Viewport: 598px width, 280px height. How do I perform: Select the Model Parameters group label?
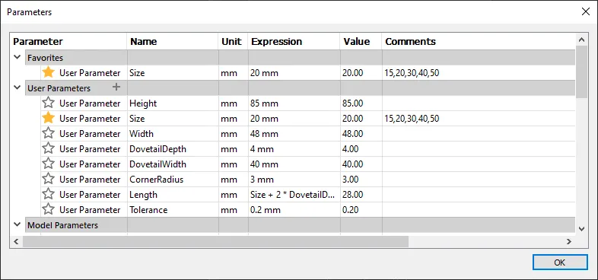62,225
